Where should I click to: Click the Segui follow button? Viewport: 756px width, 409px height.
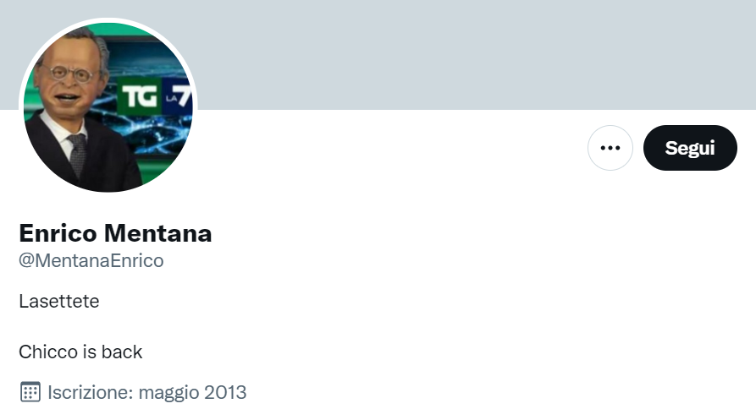coord(690,148)
